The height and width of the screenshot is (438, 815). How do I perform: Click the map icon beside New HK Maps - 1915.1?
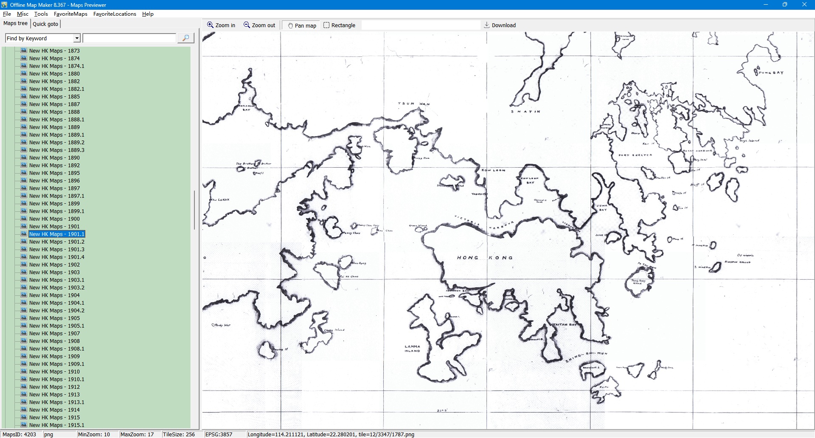point(24,425)
